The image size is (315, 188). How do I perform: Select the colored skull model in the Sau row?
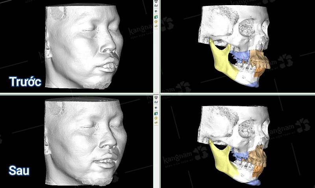[234, 146]
